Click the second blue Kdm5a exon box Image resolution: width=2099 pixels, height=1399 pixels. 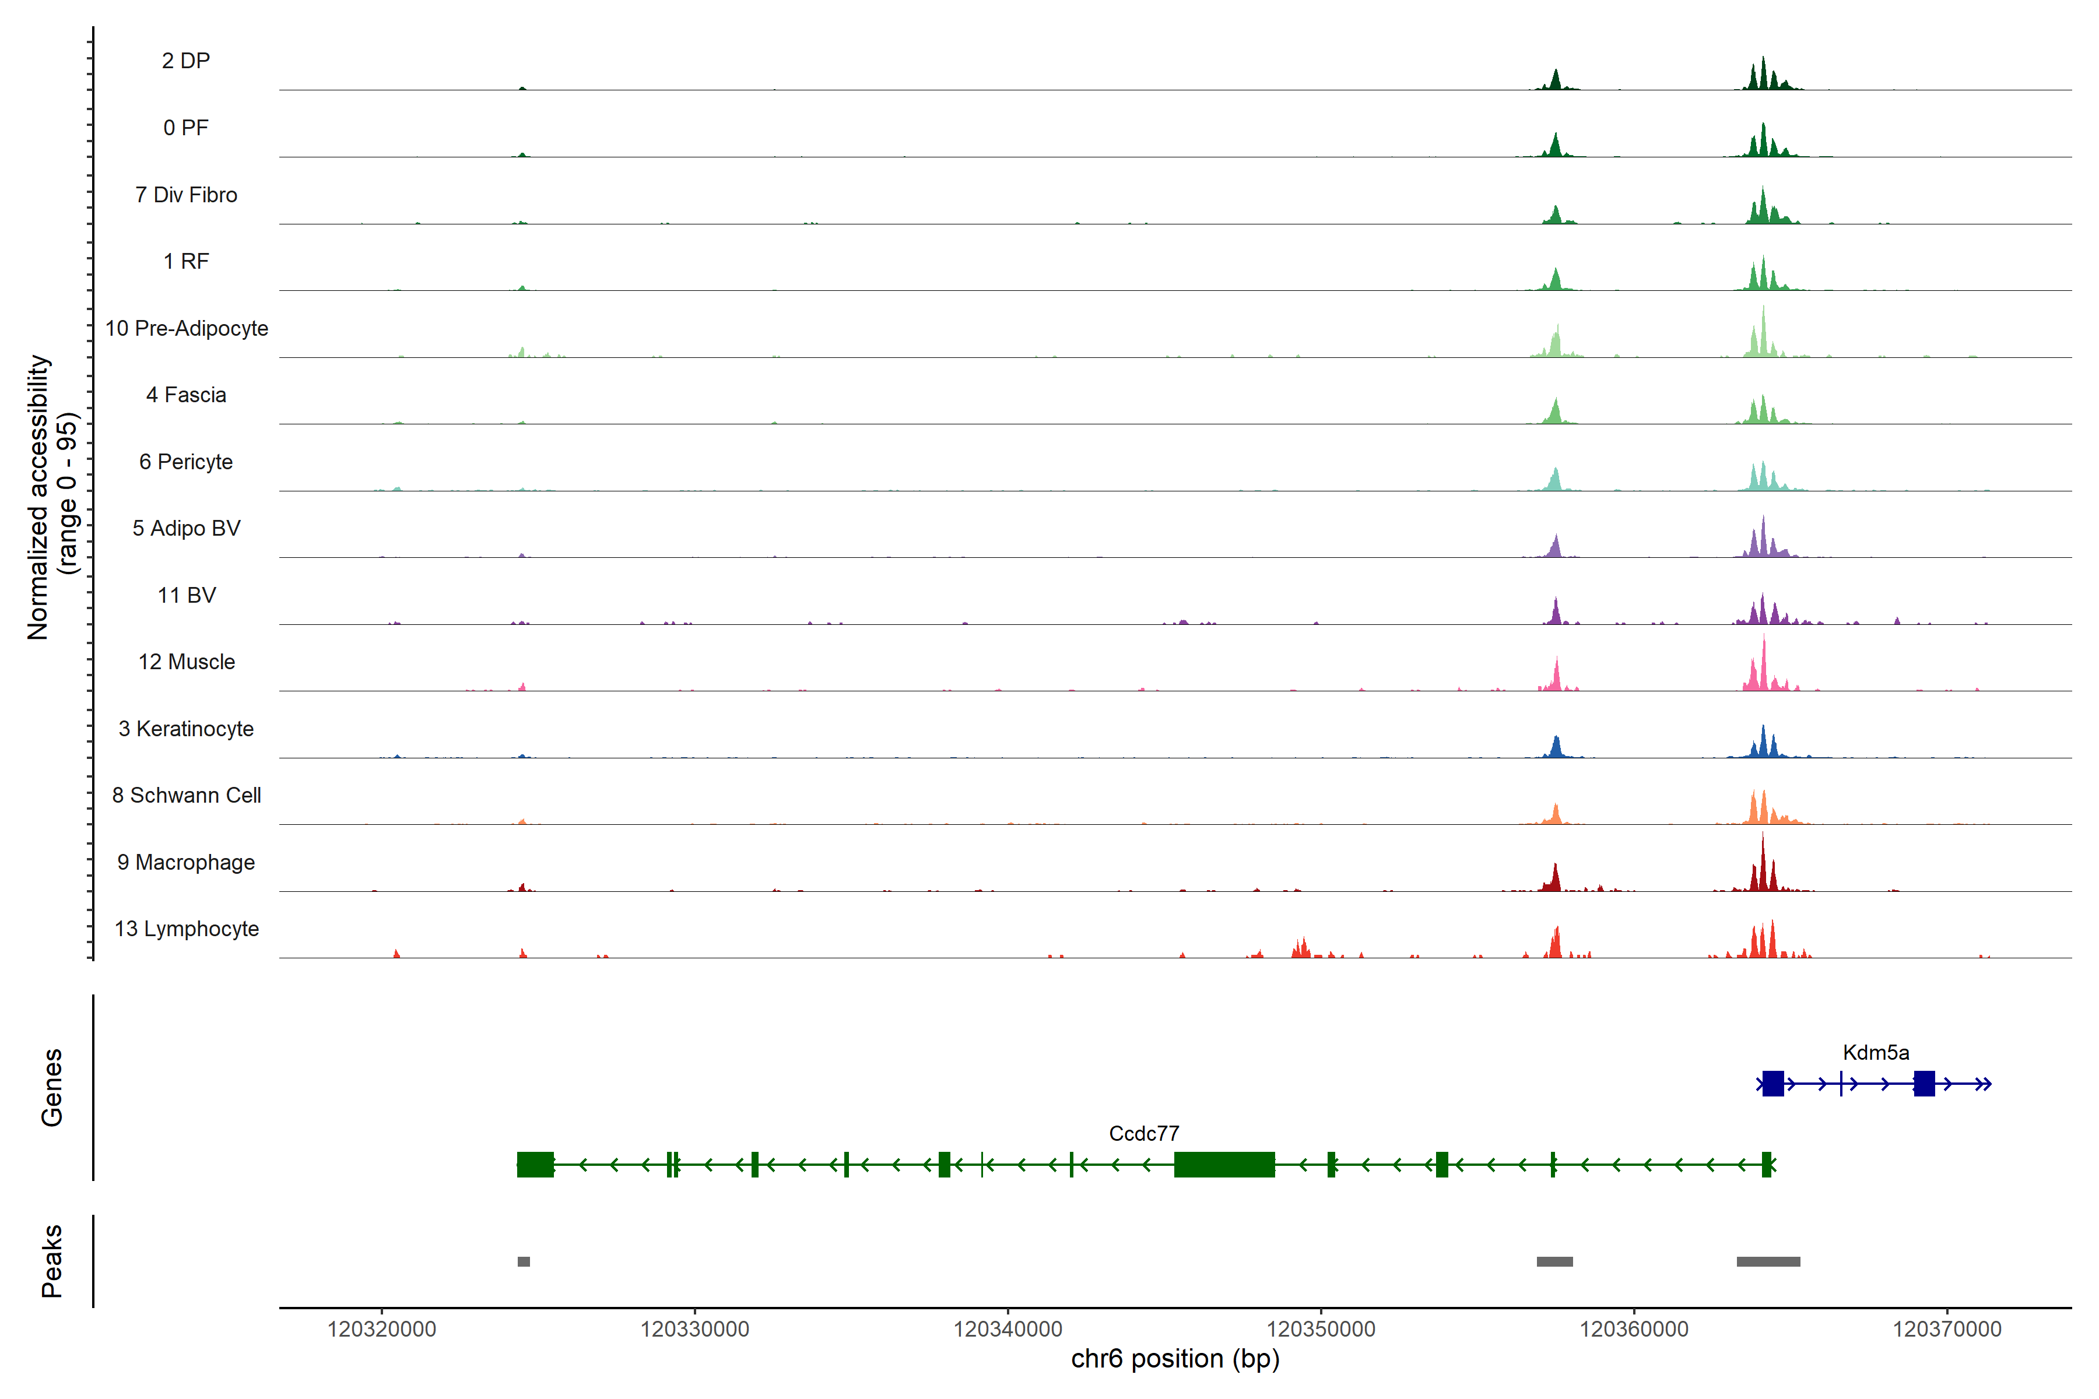[x=1924, y=1084]
